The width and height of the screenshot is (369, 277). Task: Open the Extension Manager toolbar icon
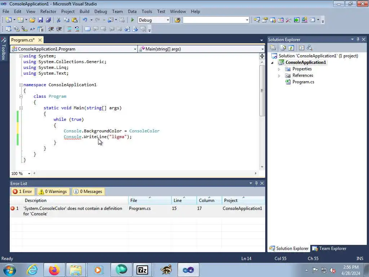point(304,20)
